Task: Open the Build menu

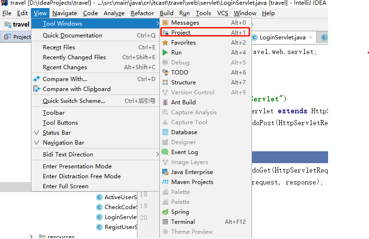Action: [x=166, y=13]
